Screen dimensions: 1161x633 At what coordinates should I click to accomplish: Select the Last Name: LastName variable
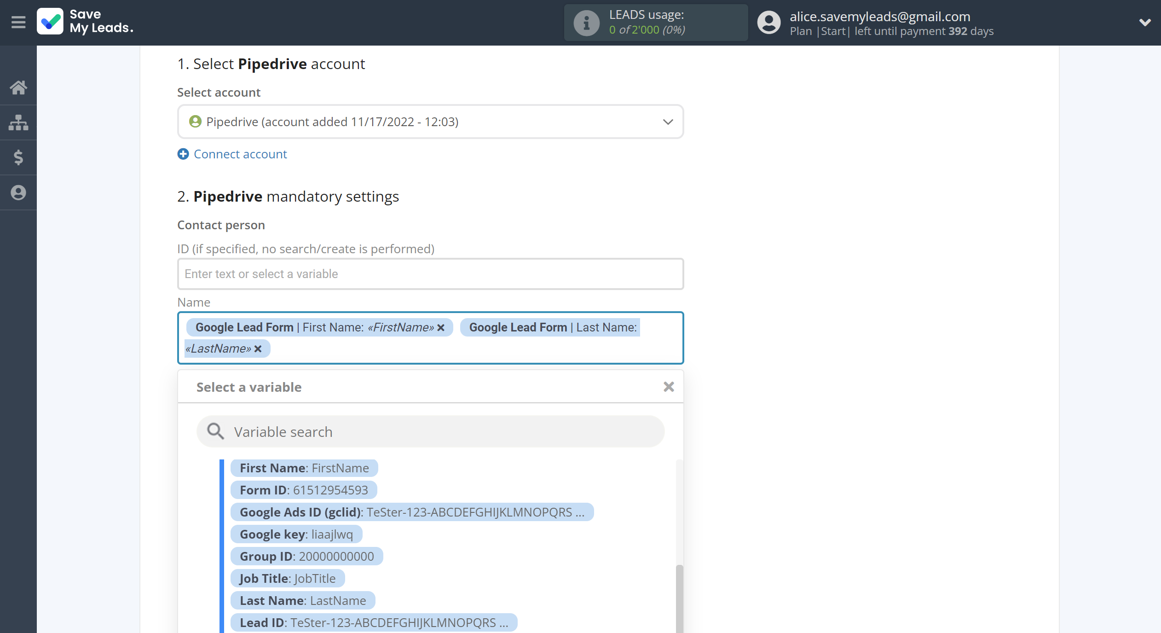pos(303,601)
